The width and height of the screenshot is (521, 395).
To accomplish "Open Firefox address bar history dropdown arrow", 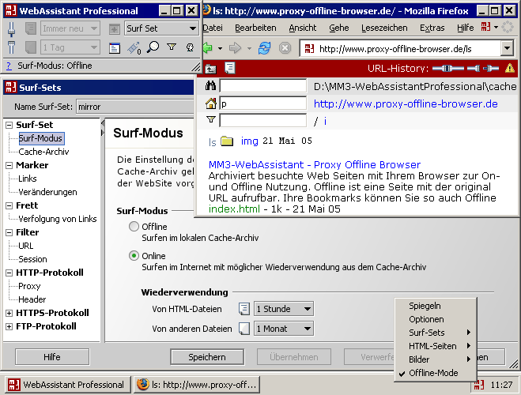I will pos(507,49).
